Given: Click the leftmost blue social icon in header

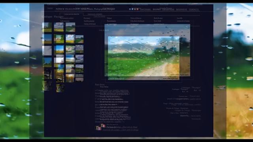Looking at the screenshot, I should tap(130, 9).
